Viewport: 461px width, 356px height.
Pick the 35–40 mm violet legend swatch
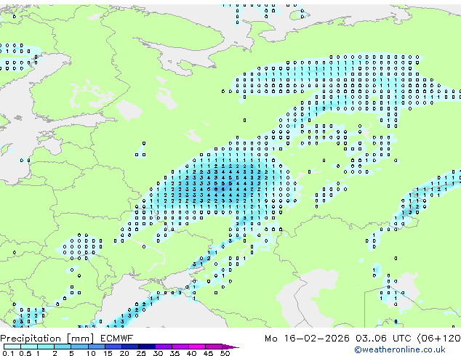coord(180,347)
